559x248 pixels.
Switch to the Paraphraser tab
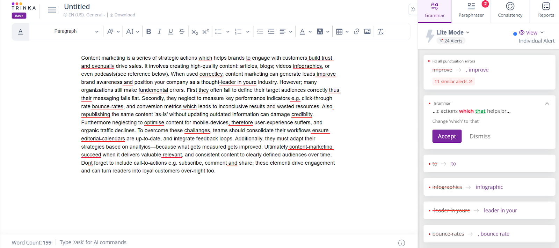click(471, 10)
